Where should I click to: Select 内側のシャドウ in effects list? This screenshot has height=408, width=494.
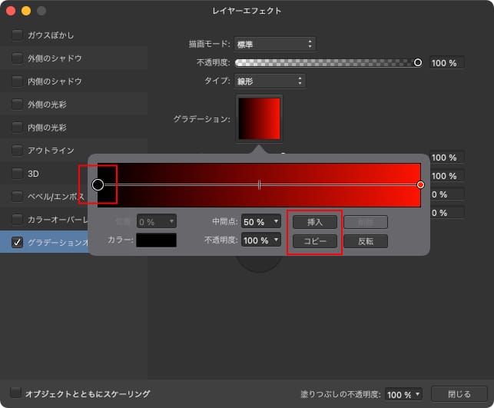55,81
